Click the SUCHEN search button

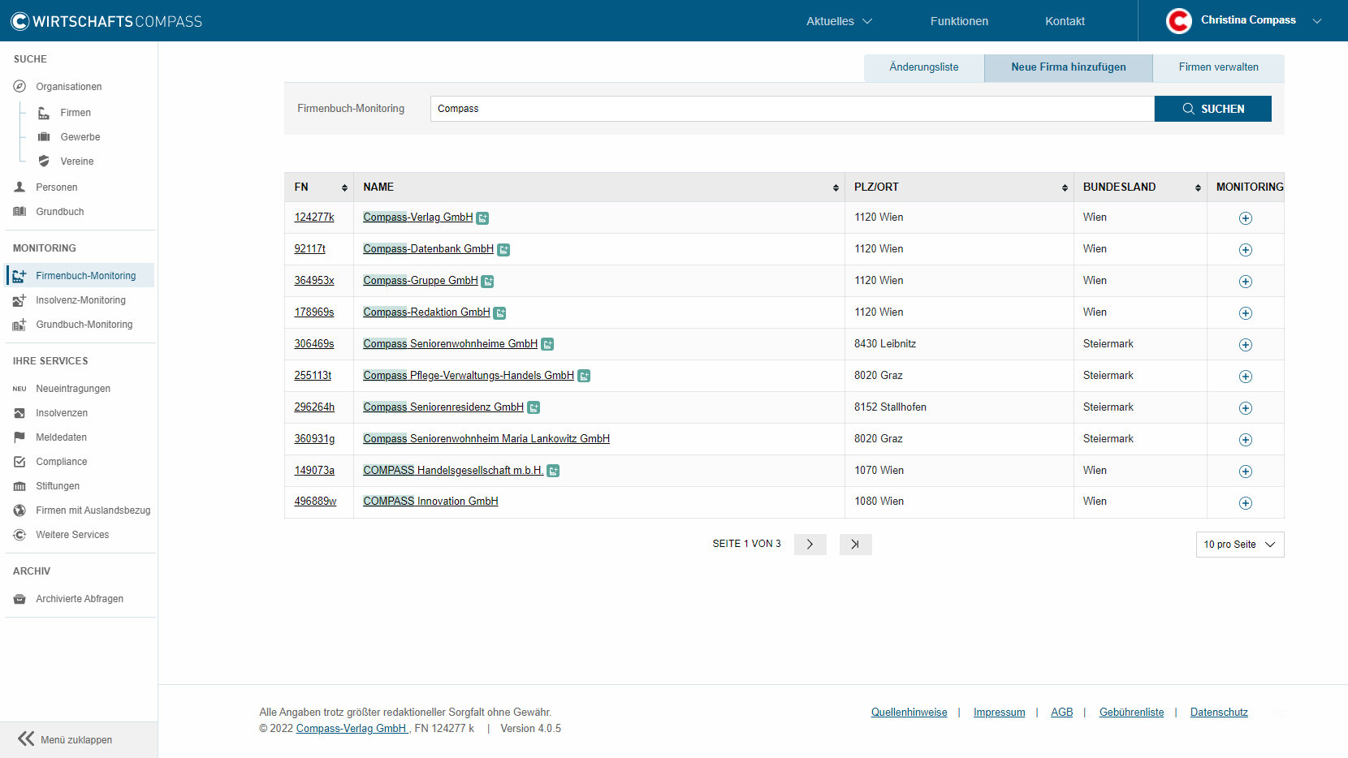tap(1212, 109)
